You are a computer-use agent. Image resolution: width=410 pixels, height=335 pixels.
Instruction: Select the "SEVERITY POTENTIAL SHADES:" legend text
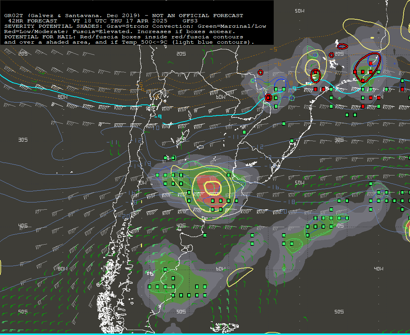(54, 26)
